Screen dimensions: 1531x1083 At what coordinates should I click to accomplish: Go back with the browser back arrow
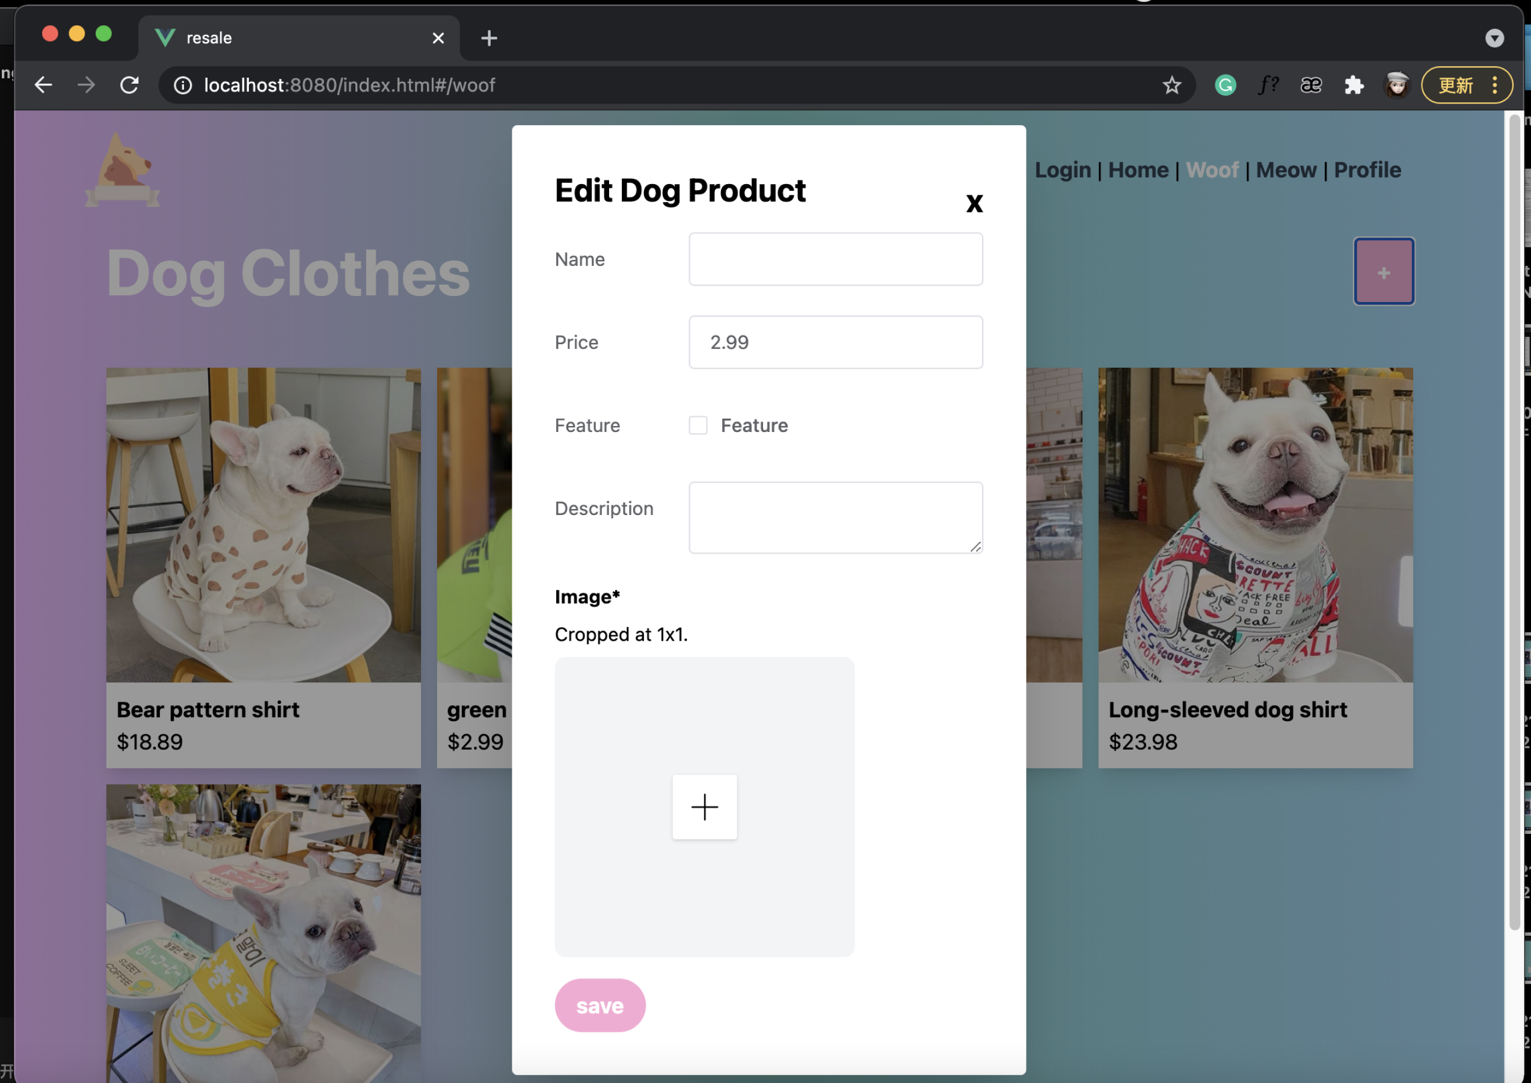click(x=44, y=85)
